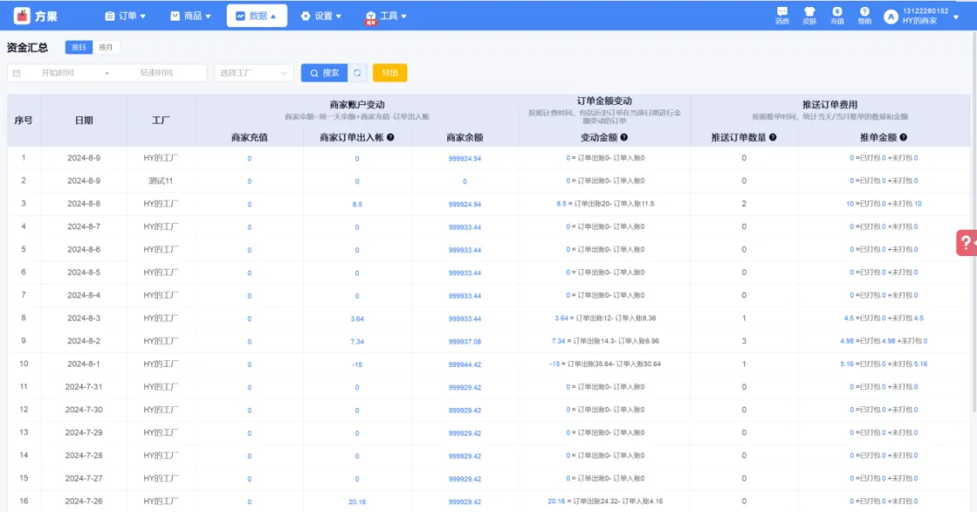This screenshot has width=977, height=512.
Task: Expand the HY的商家 account dropdown arrow
Action: (x=956, y=16)
